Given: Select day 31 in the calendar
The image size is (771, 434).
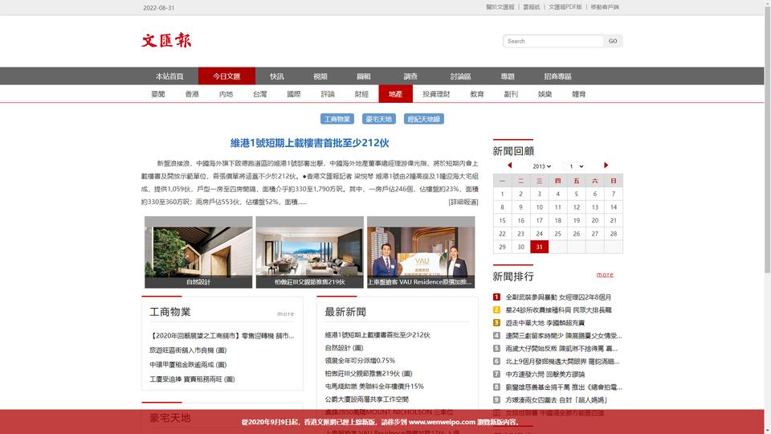Looking at the screenshot, I should (540, 247).
